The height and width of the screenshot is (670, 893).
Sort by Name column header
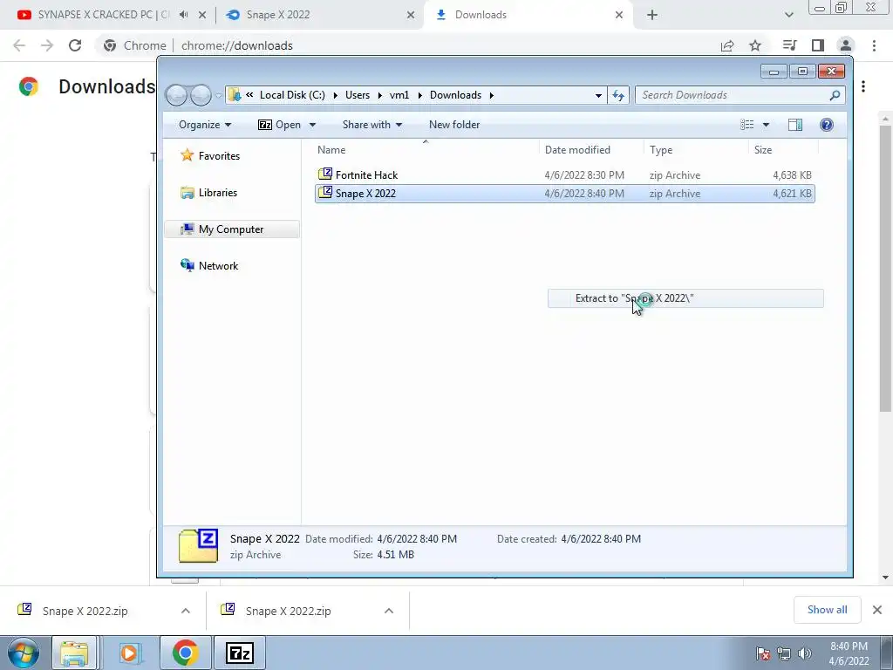(426, 150)
